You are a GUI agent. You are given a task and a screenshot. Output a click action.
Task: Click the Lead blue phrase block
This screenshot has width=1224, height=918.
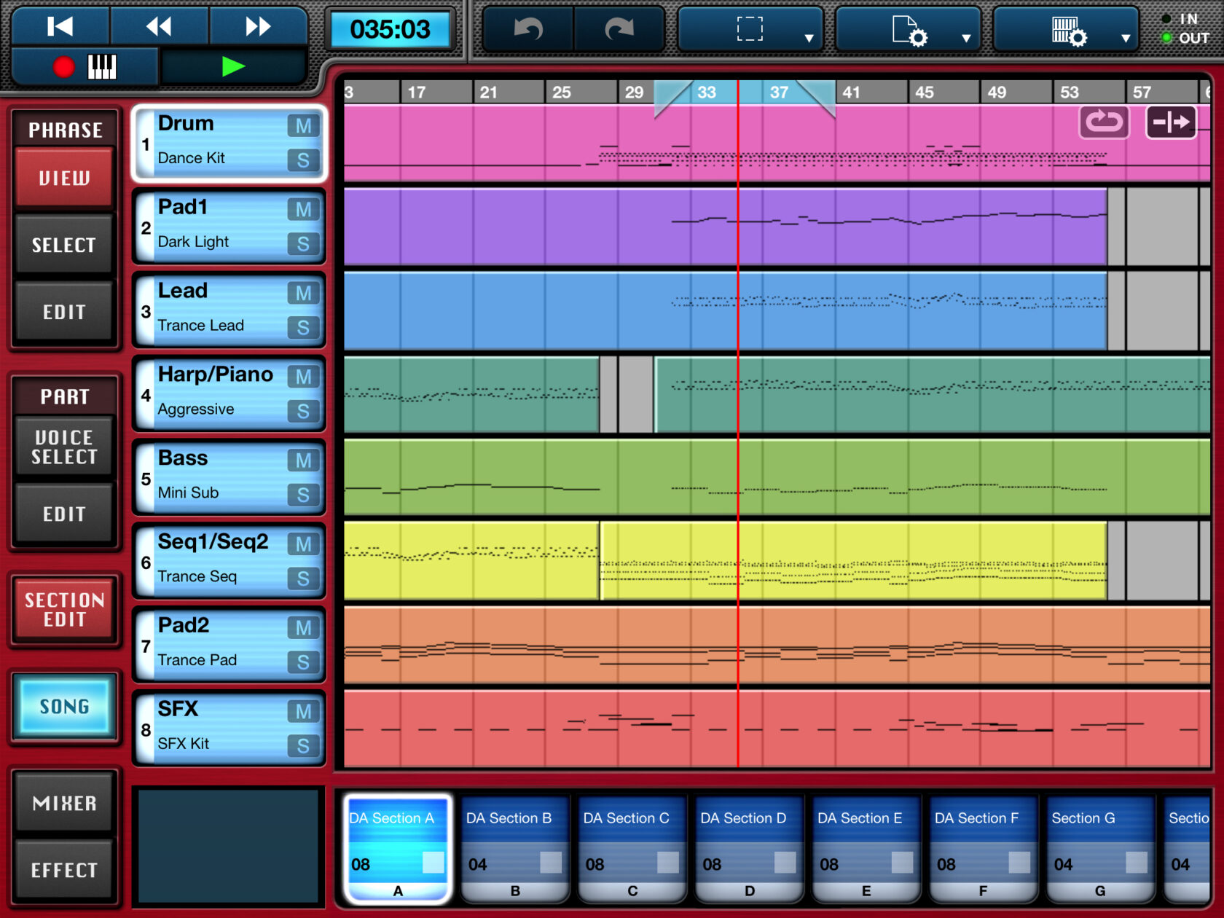(x=725, y=310)
